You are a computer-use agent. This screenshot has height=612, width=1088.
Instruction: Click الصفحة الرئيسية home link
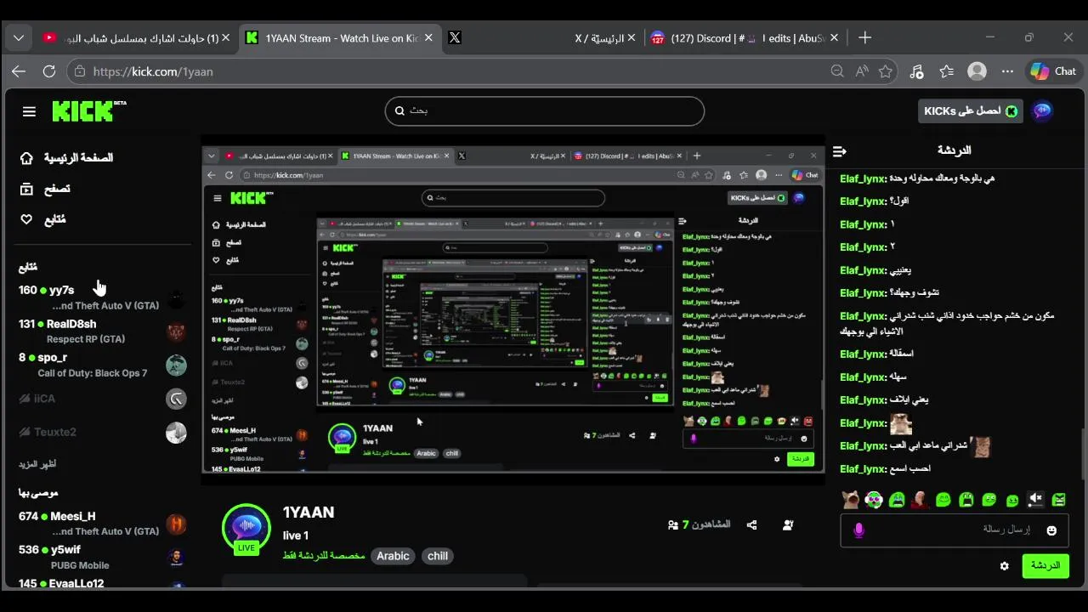[78, 158]
